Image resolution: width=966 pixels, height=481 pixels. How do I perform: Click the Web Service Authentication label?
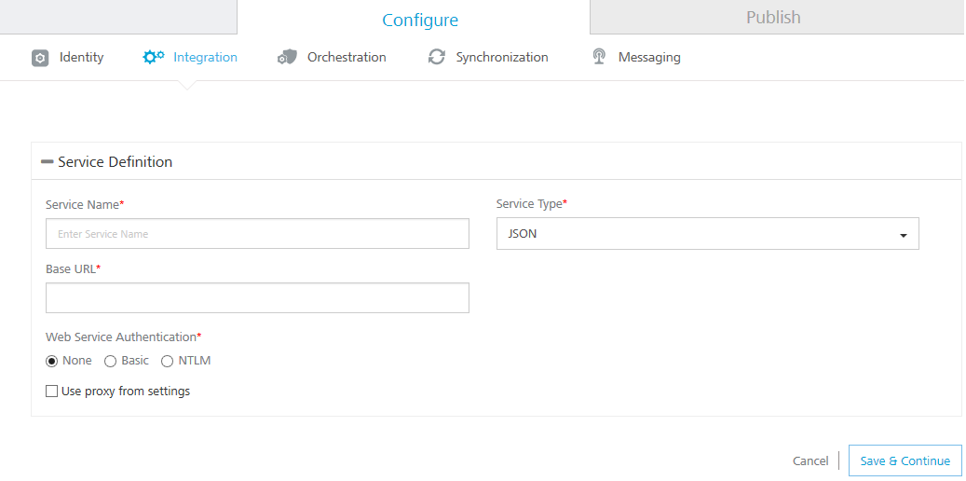click(x=123, y=337)
